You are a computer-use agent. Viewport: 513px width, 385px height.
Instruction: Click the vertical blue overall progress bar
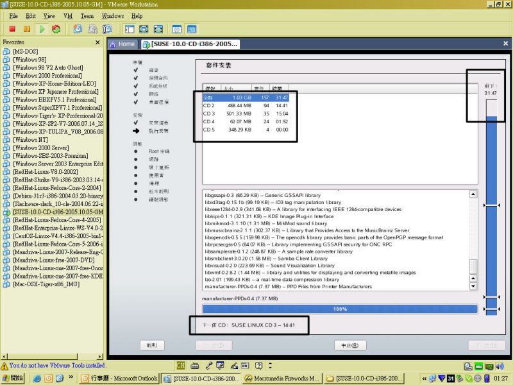point(491,207)
